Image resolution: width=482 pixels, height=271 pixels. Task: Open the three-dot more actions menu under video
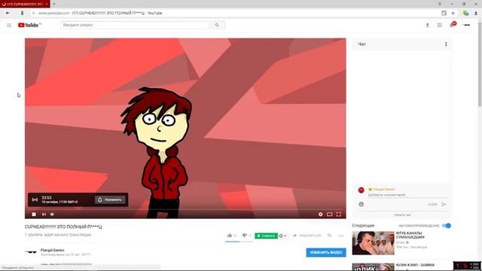click(x=341, y=236)
